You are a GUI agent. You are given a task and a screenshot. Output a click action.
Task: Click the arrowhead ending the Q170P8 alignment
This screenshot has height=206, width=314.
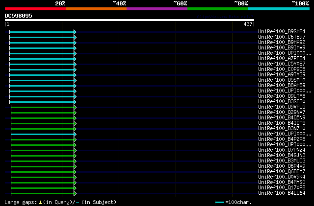[75, 188]
